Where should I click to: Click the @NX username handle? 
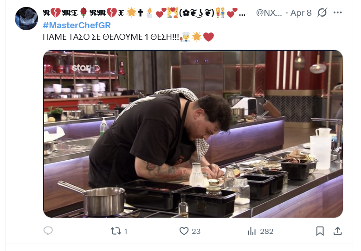coord(268,13)
